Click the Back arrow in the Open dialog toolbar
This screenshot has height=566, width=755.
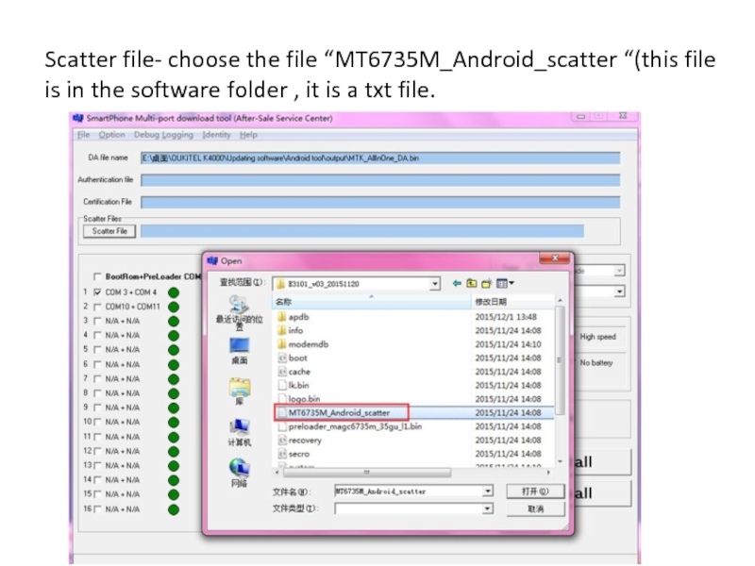pos(457,284)
